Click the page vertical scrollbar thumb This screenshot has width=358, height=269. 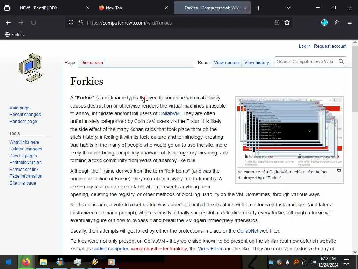(x=355, y=79)
